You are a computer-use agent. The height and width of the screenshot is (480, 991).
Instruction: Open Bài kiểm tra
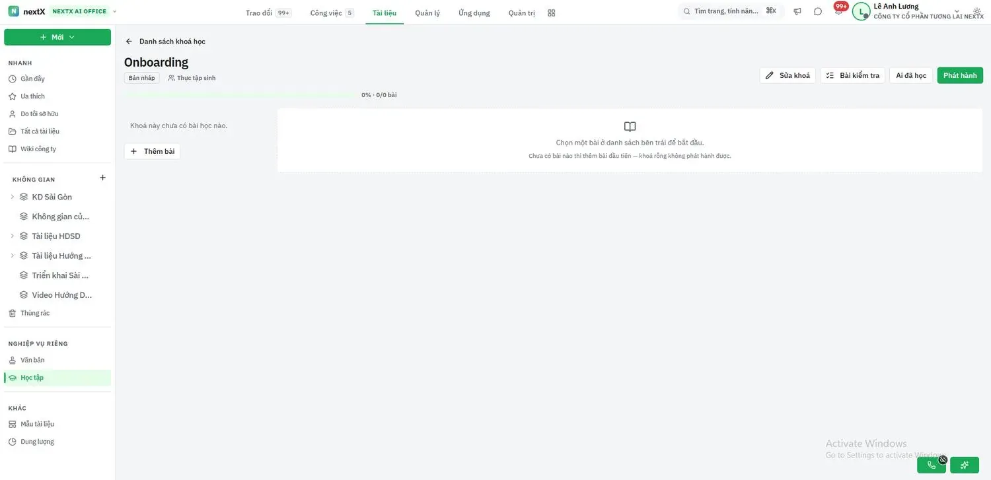[x=852, y=75]
